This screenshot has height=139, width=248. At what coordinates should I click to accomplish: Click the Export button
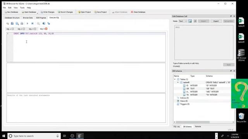point(216,21)
